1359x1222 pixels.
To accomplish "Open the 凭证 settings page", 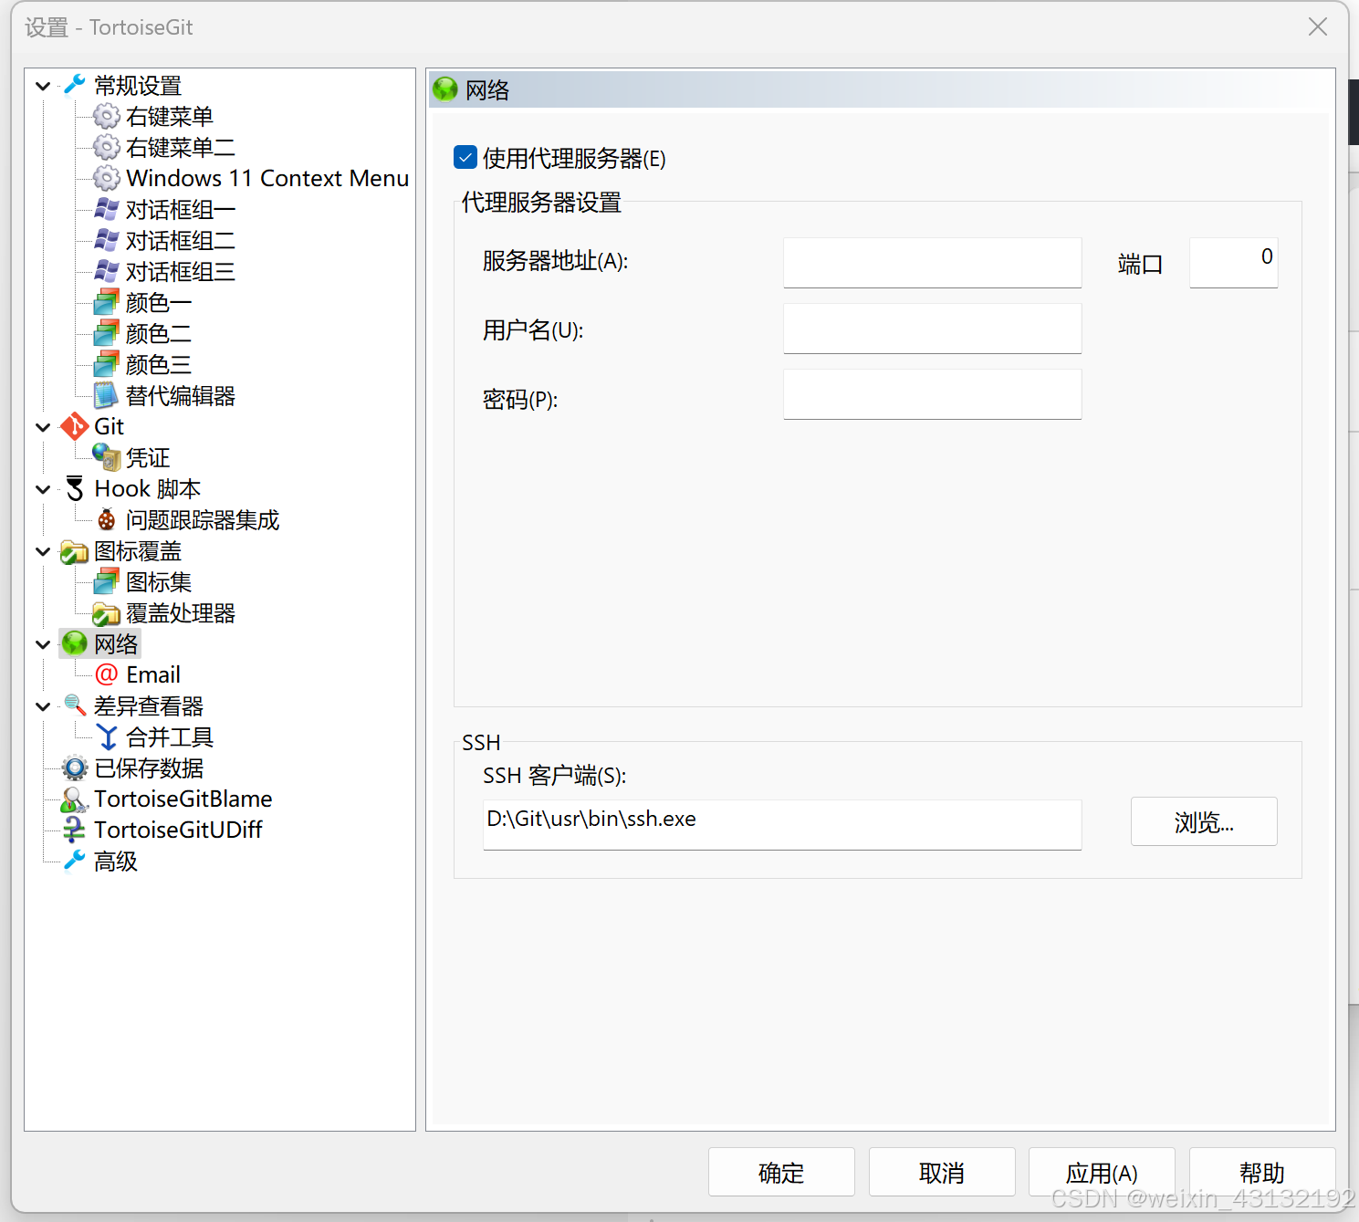I will coord(148,457).
